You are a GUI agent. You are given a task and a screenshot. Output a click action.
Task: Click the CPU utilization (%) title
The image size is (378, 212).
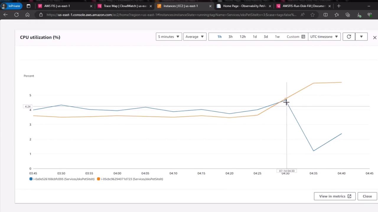(x=40, y=37)
